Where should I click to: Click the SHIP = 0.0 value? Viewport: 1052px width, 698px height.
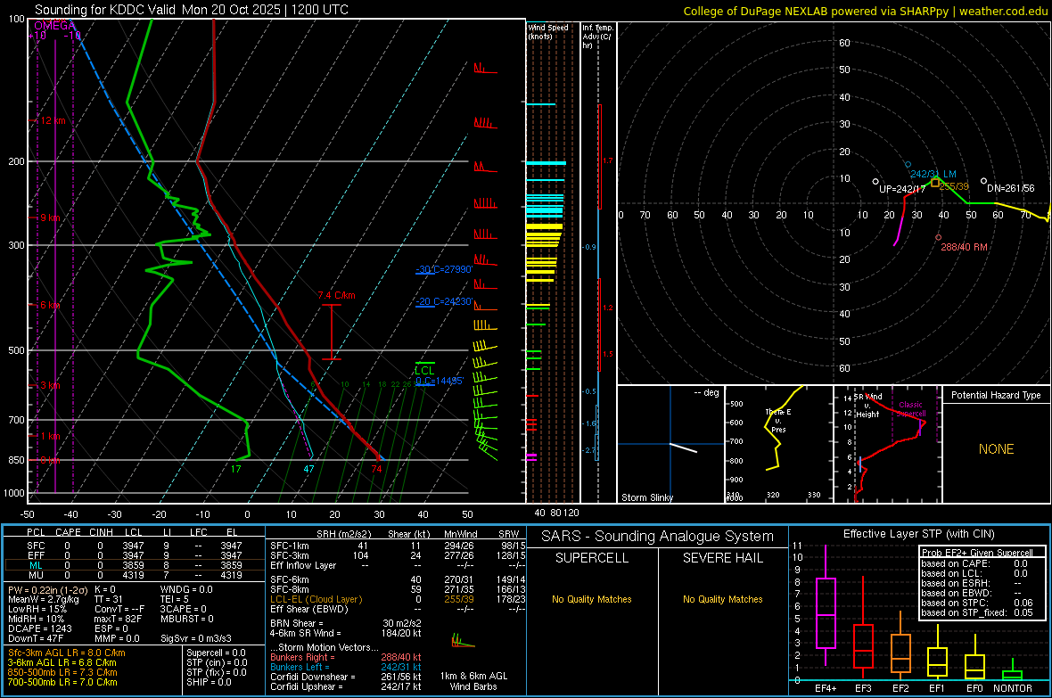pyautogui.click(x=209, y=682)
